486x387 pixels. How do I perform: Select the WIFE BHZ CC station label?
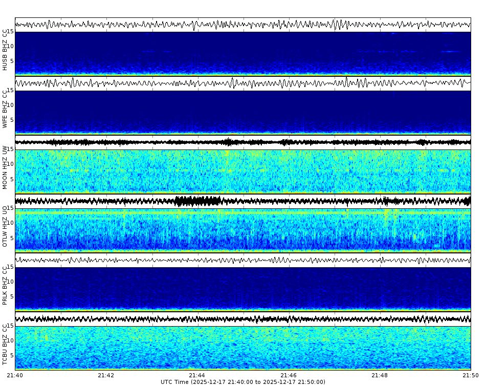(5, 107)
